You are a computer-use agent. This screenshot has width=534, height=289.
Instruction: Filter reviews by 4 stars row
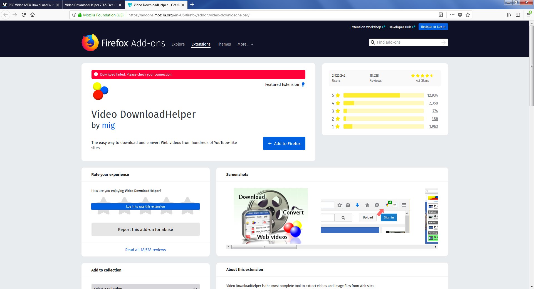pos(385,103)
